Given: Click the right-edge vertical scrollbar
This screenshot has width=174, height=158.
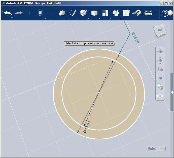Looking at the screenshot, I should point(172,92).
